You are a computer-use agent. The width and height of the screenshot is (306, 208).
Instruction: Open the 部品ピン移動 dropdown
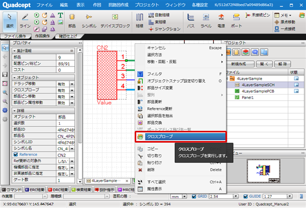click(x=72, y=97)
